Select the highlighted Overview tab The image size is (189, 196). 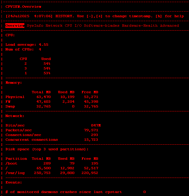point(15,26)
